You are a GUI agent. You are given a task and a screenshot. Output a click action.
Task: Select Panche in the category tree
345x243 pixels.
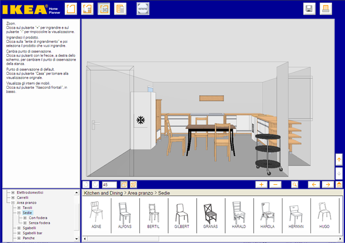click(x=29, y=238)
